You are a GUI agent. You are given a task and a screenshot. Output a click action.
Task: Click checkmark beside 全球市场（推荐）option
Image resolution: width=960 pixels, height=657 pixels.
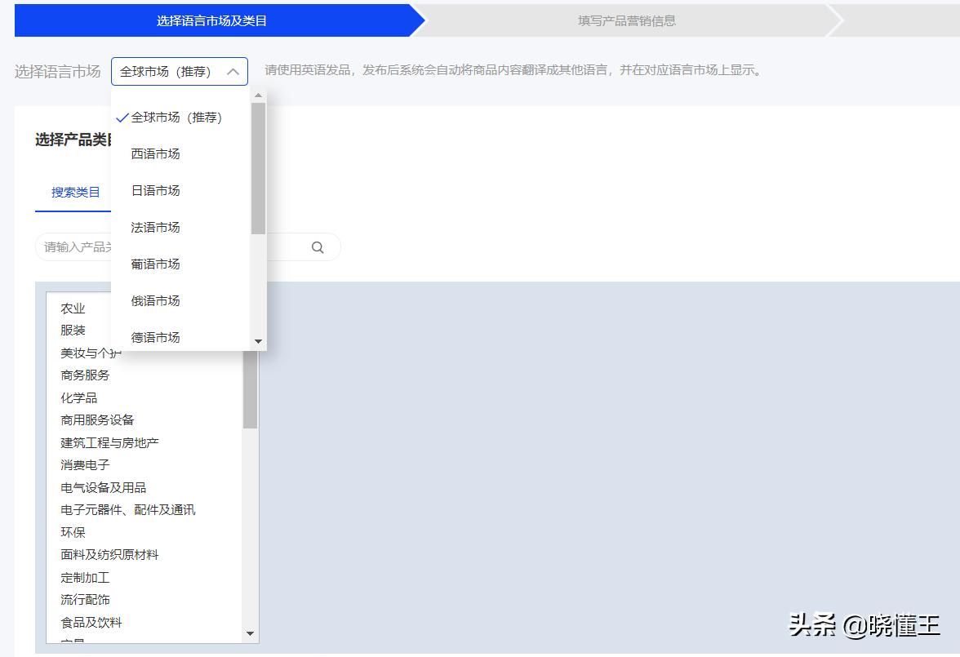pyautogui.click(x=122, y=117)
